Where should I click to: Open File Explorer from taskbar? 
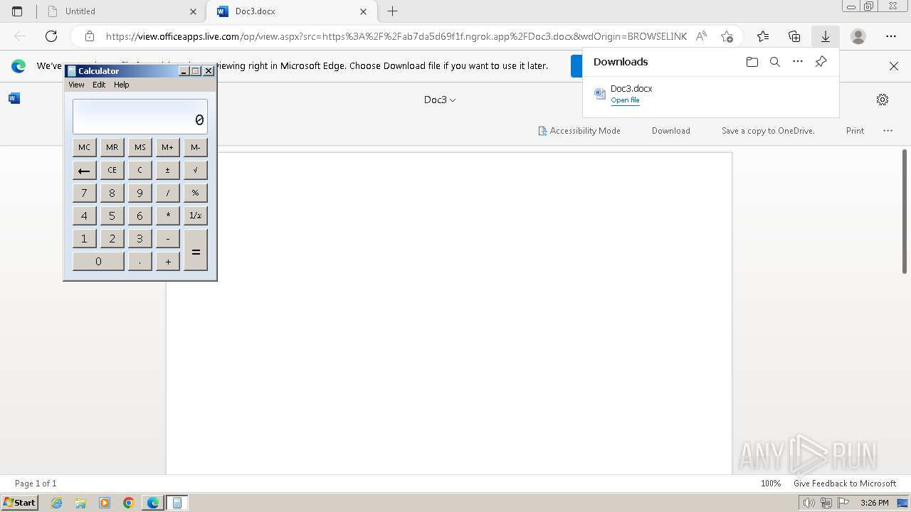coord(80,503)
